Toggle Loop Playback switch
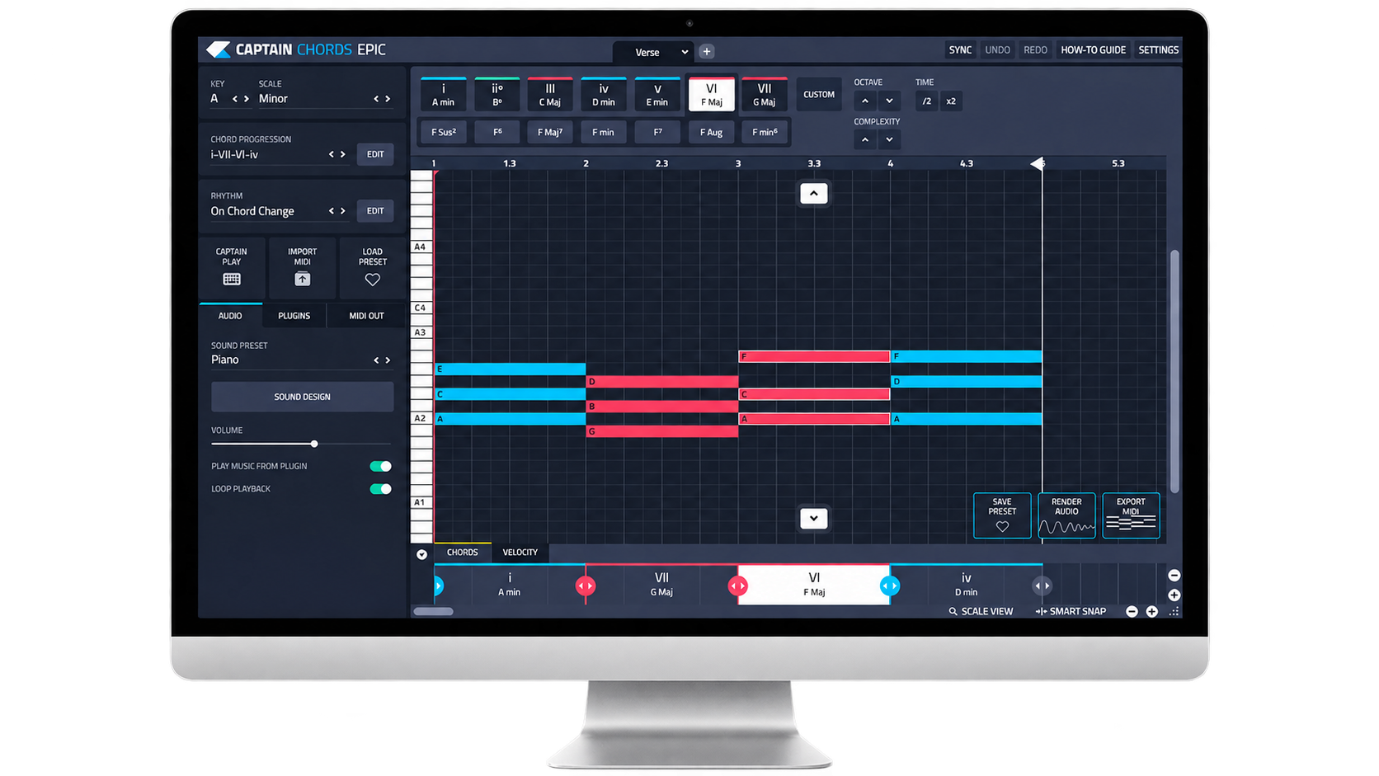Viewport: 1379px width, 776px height. click(380, 489)
